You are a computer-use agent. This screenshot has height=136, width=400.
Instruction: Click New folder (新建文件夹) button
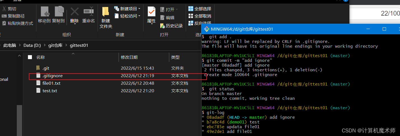point(106,17)
